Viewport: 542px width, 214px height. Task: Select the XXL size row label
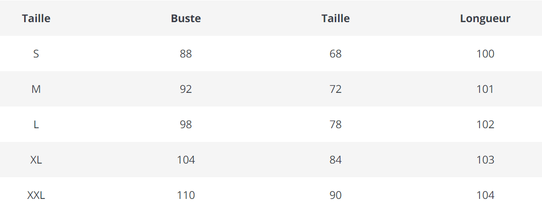(x=36, y=195)
